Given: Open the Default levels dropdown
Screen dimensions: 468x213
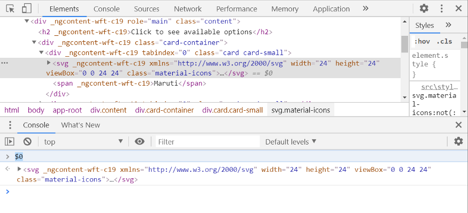Looking at the screenshot, I should [291, 142].
